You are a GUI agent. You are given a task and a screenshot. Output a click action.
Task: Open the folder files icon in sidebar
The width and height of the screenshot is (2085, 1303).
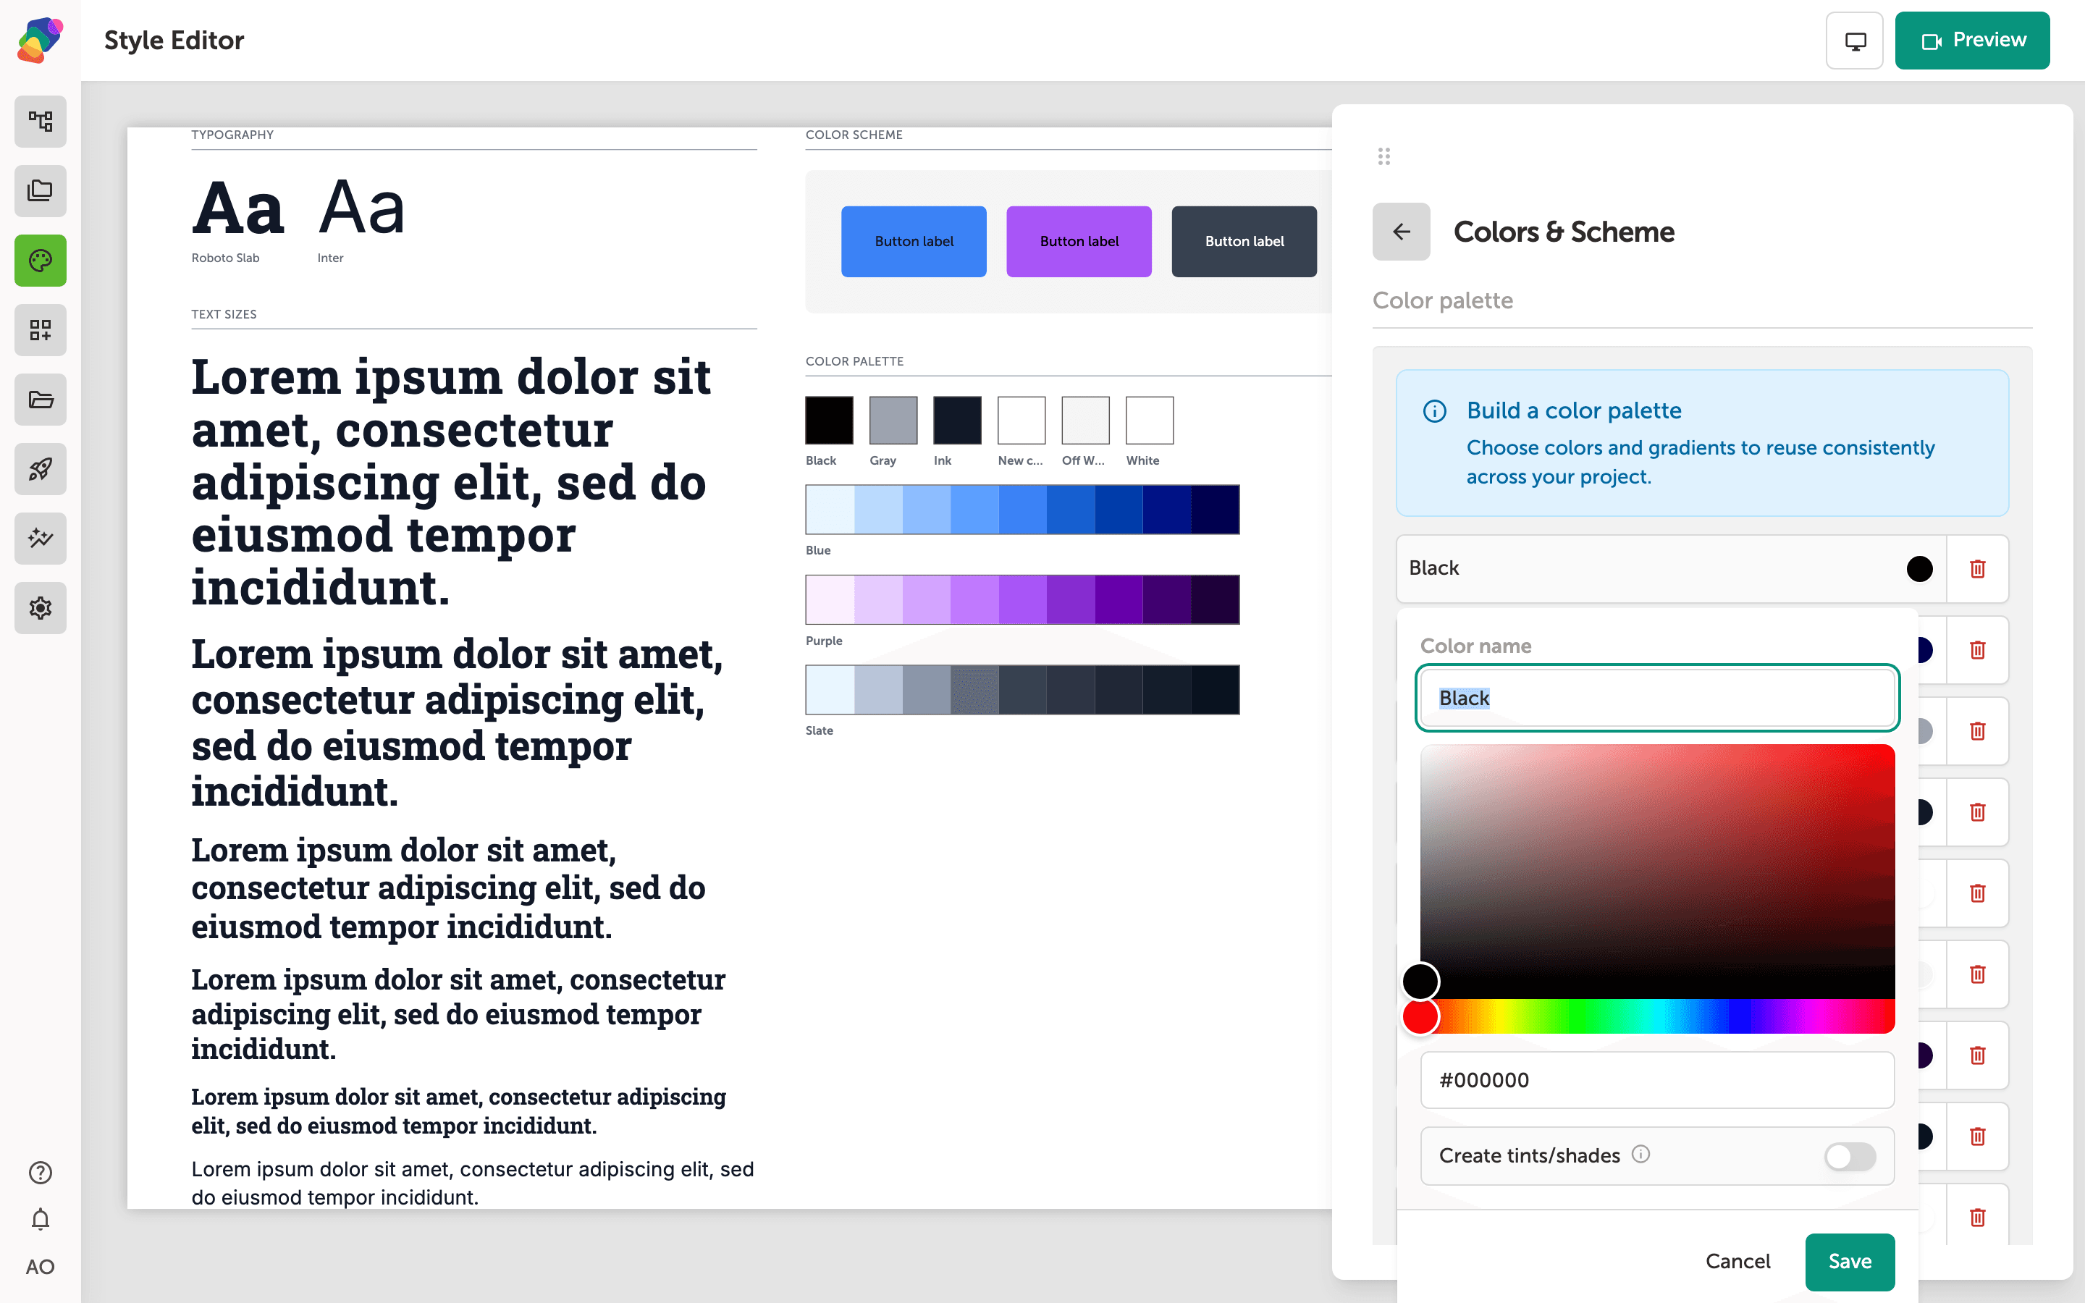(41, 400)
